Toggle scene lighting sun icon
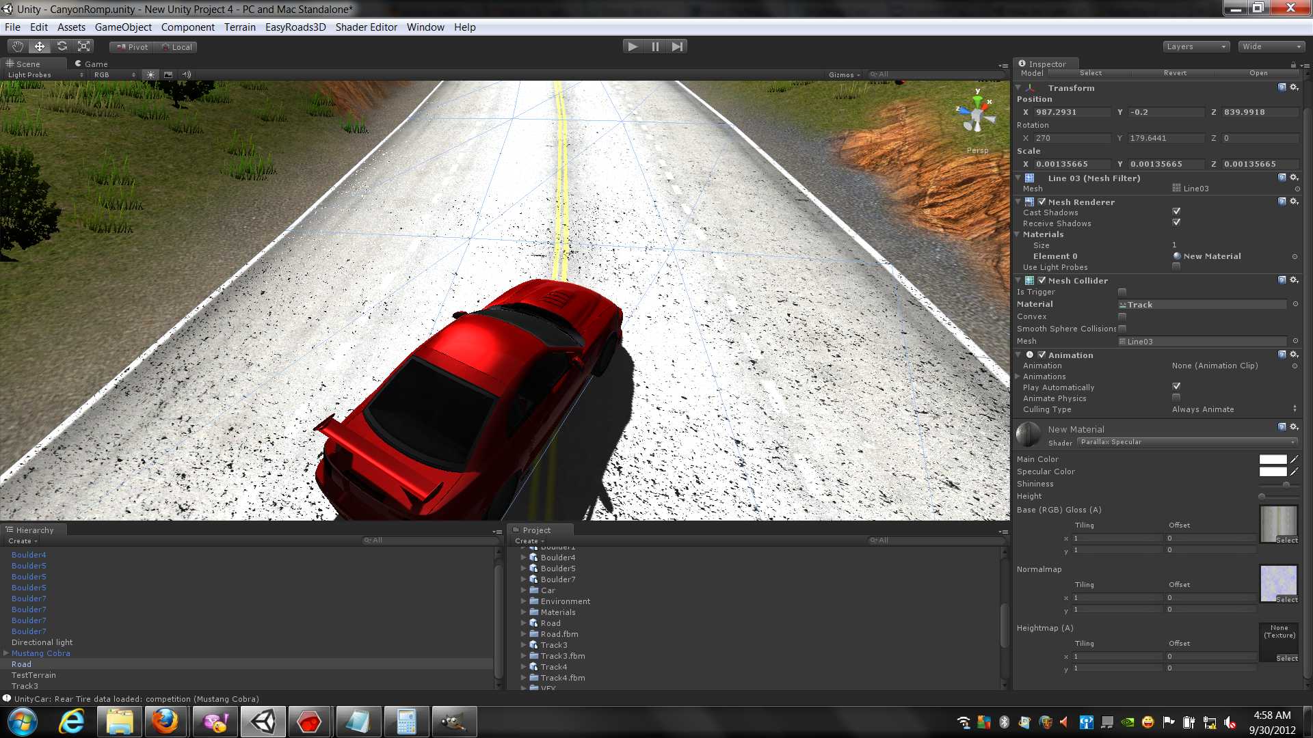The height and width of the screenshot is (738, 1313). [150, 74]
